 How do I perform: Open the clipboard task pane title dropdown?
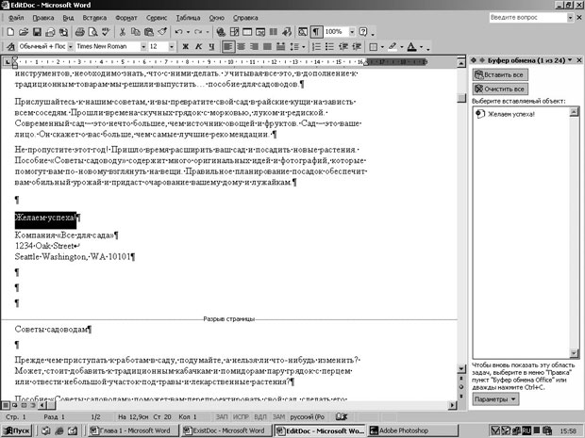point(570,60)
